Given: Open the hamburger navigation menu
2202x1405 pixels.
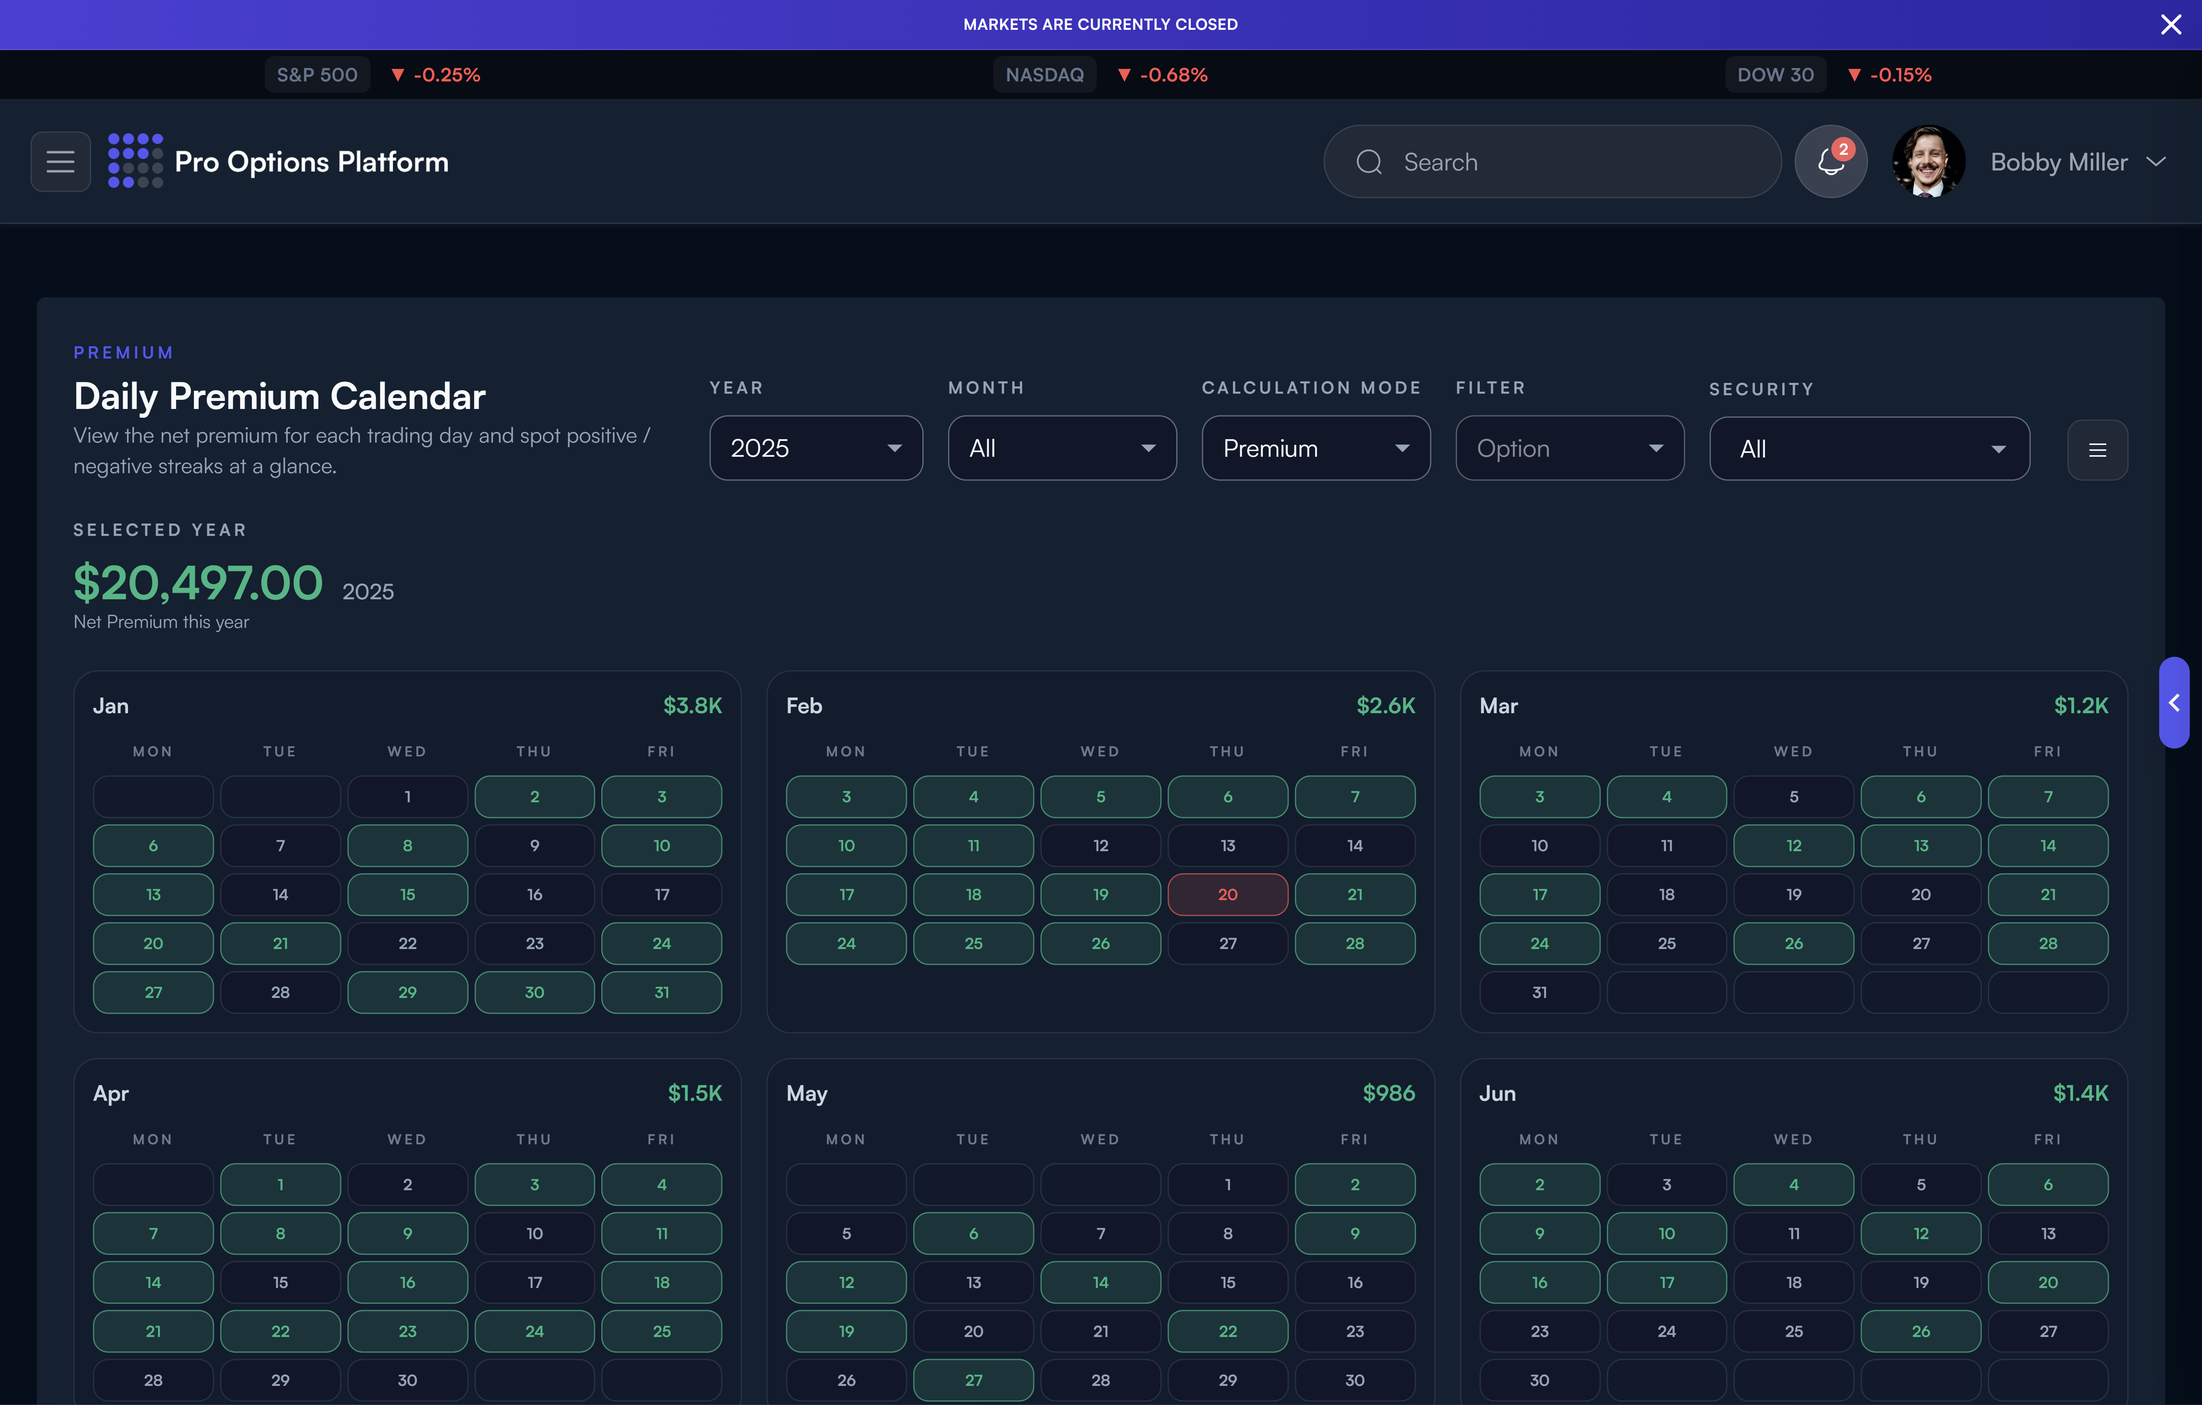Looking at the screenshot, I should pyautogui.click(x=60, y=162).
